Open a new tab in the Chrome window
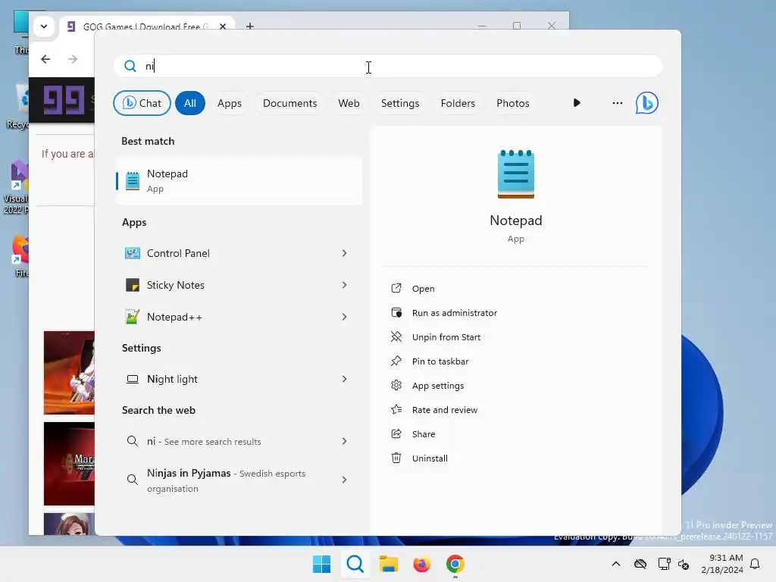The height and width of the screenshot is (582, 776). click(250, 27)
